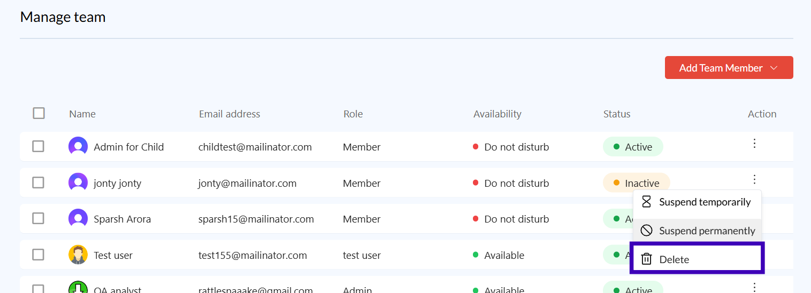Select Suspend permanently menu option

707,231
